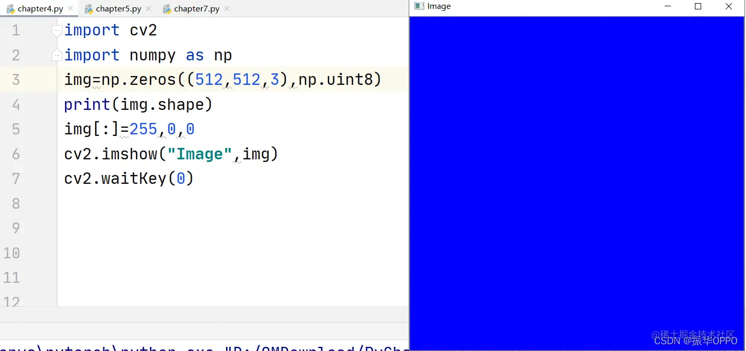
Task: Close the chapter4.py tab
Action: pos(71,9)
